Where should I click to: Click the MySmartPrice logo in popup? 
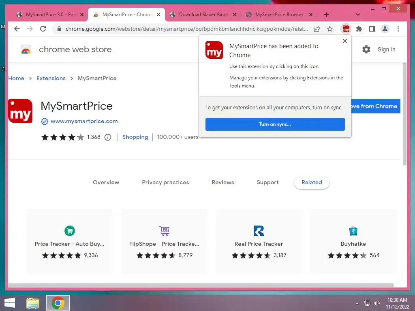pyautogui.click(x=214, y=50)
